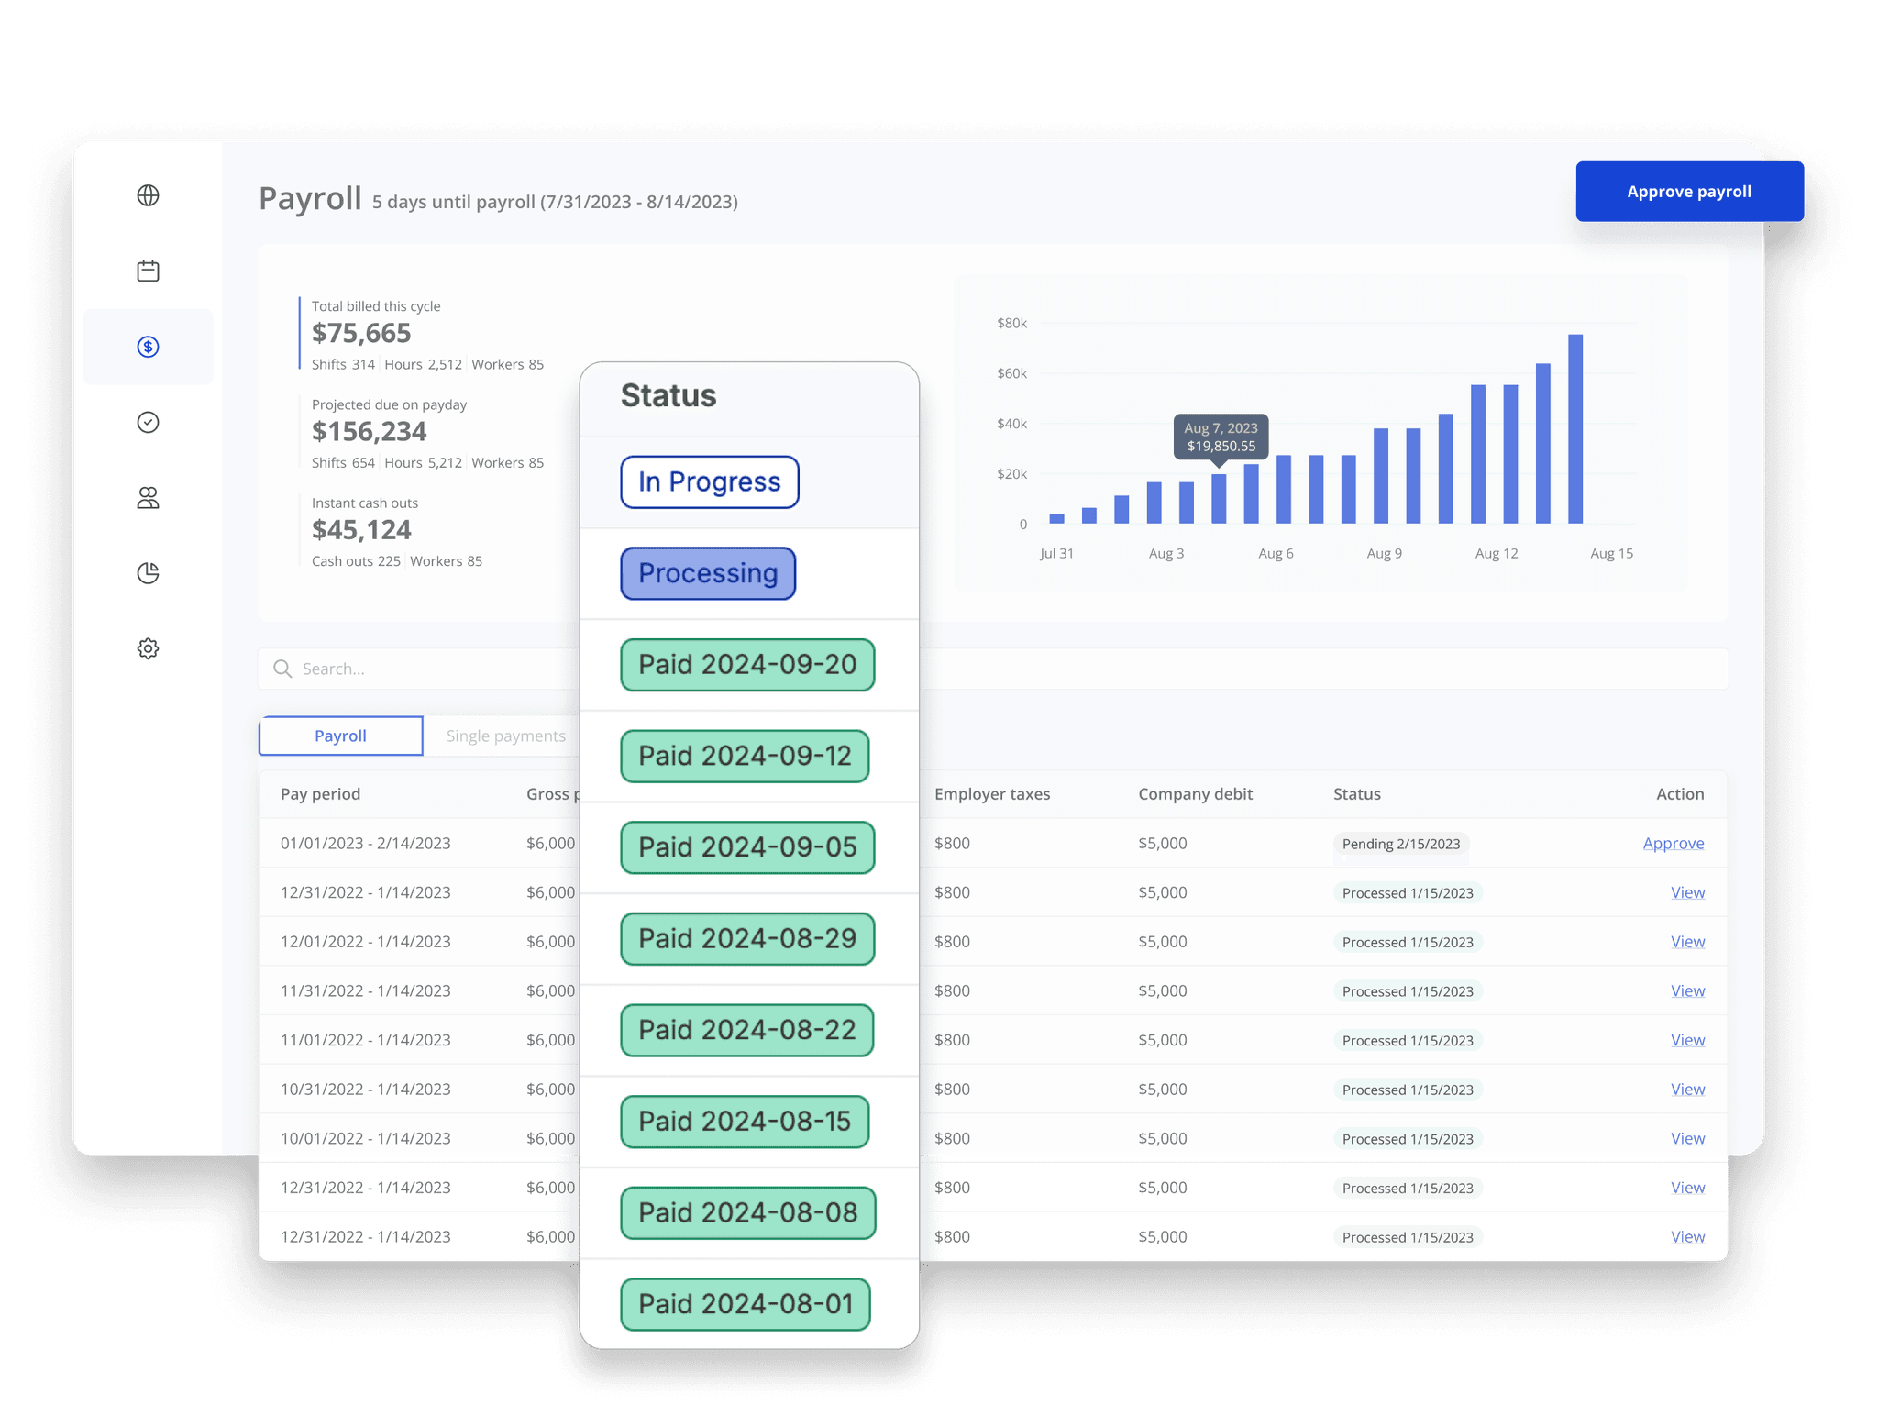
Task: Click the Approve link for pending row
Action: [x=1673, y=843]
